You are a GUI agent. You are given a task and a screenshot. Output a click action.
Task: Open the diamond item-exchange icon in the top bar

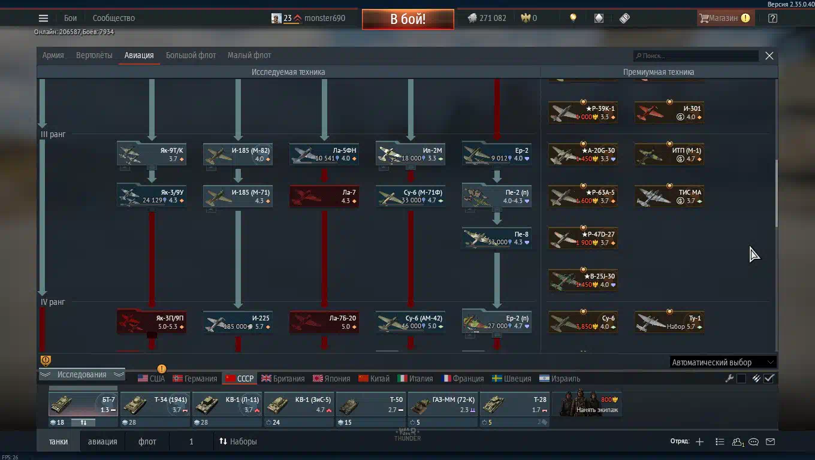(x=599, y=18)
